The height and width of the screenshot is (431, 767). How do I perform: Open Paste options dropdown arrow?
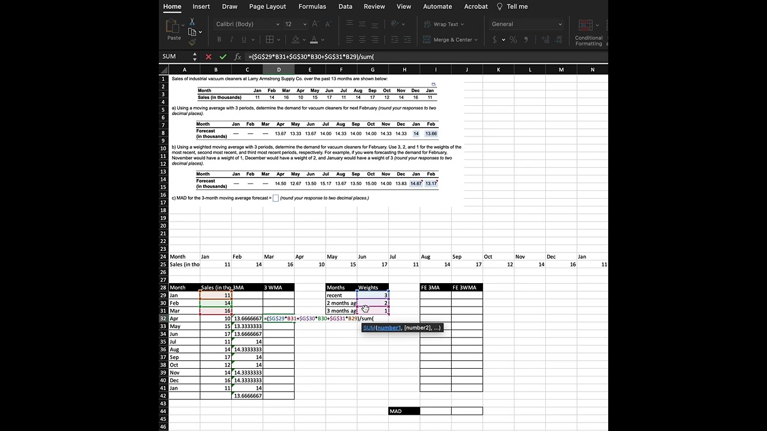(182, 26)
